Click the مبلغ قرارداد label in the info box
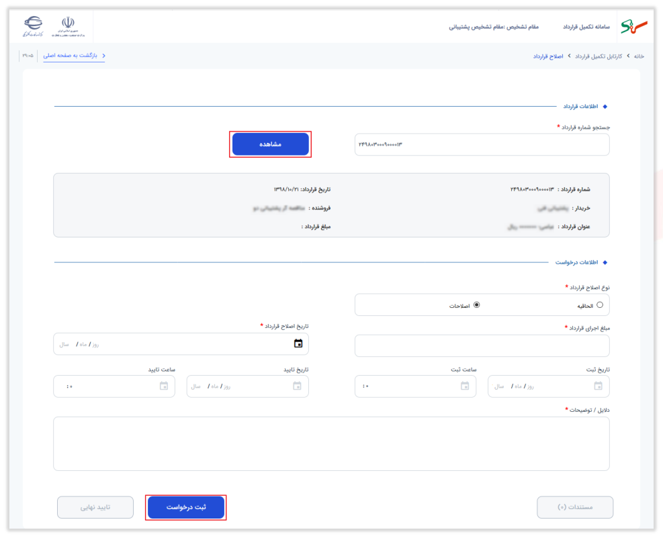 pos(316,227)
